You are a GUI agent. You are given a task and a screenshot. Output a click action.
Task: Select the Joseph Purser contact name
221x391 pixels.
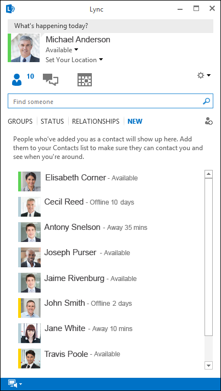pos(70,252)
